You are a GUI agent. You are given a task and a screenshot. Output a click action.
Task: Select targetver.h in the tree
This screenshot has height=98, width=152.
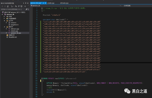tap(15, 25)
